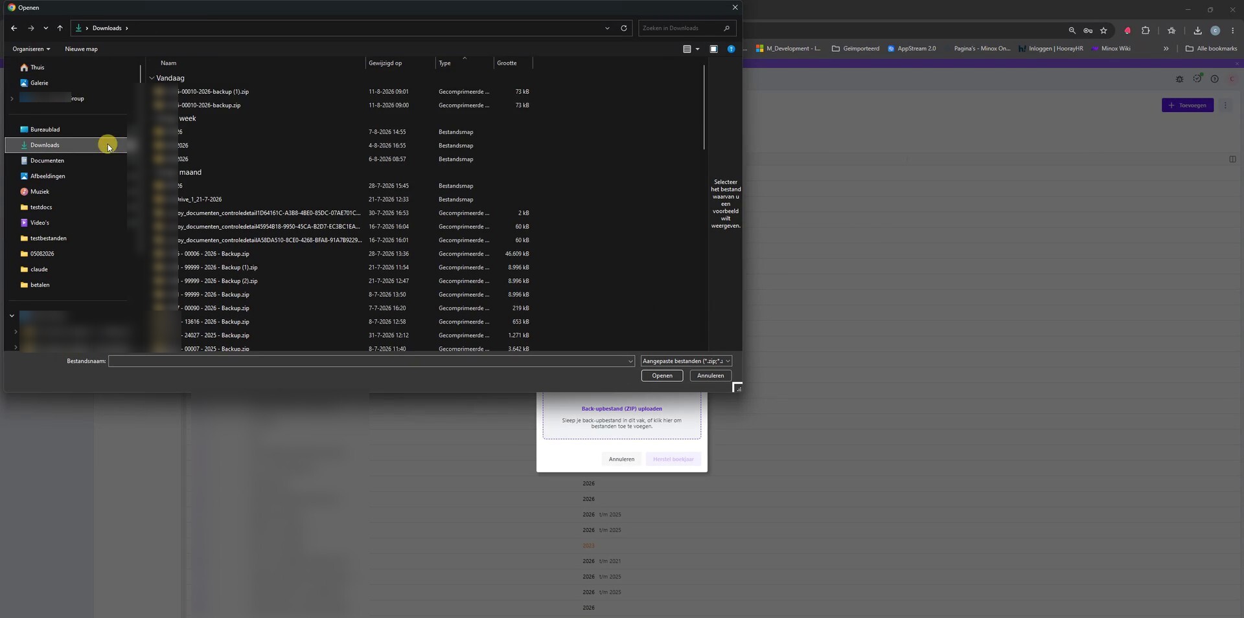
Task: Open the help question mark icon in web app
Action: (1215, 79)
